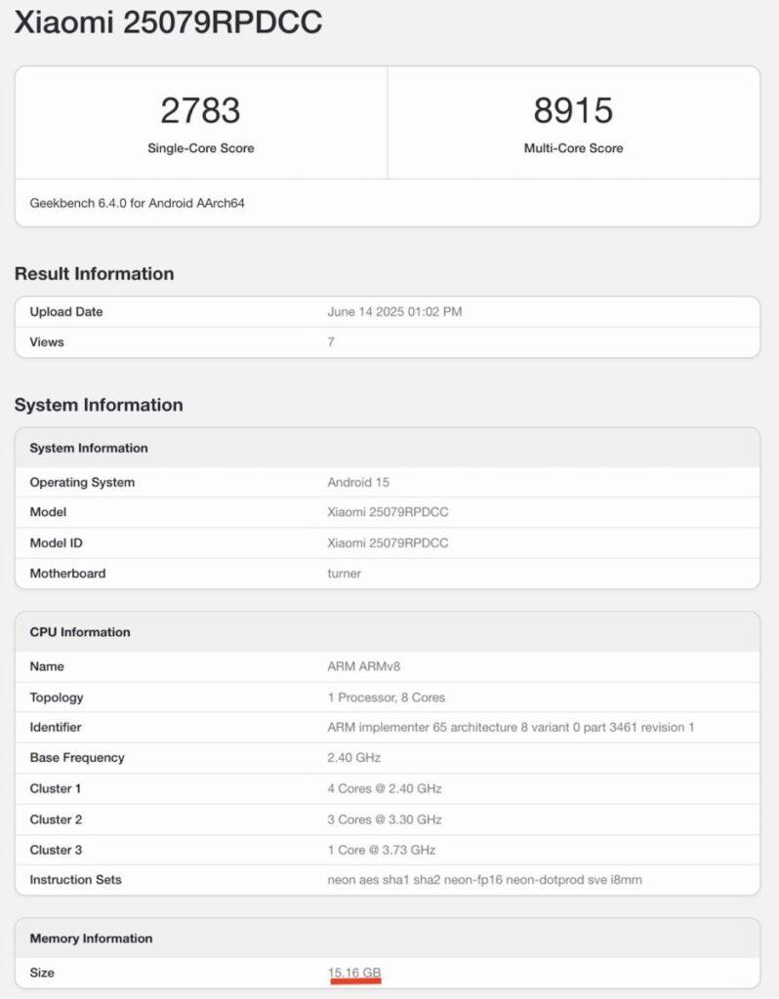The image size is (779, 999).
Task: Click the ARM ARMv8 name value
Action: pyautogui.click(x=363, y=666)
